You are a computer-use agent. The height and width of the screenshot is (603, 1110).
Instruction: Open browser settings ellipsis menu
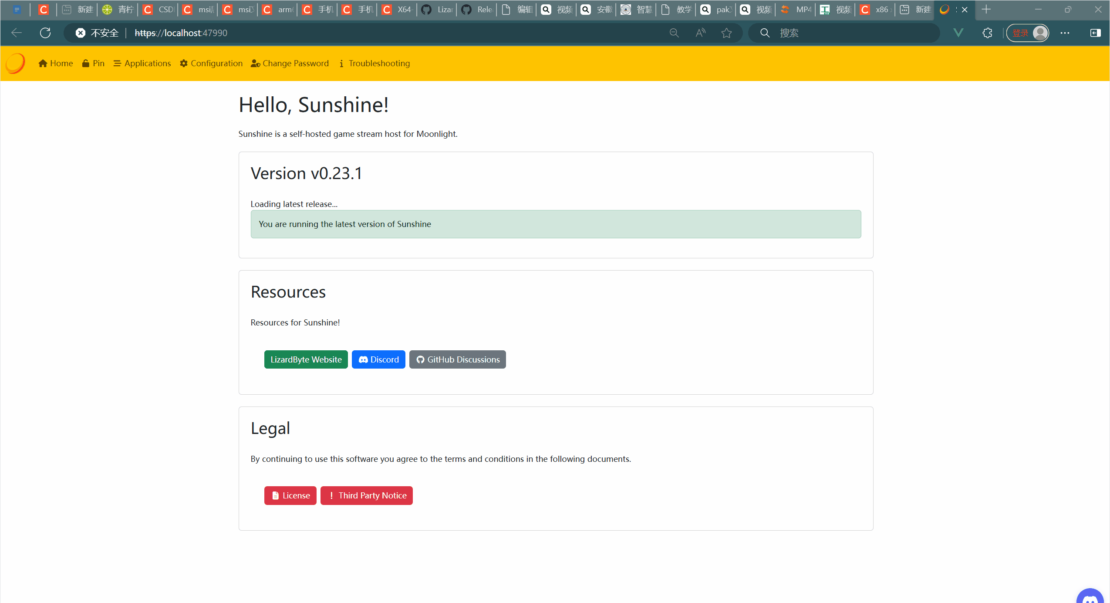pyautogui.click(x=1065, y=33)
